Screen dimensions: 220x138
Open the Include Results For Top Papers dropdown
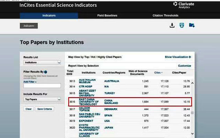pos(42,99)
